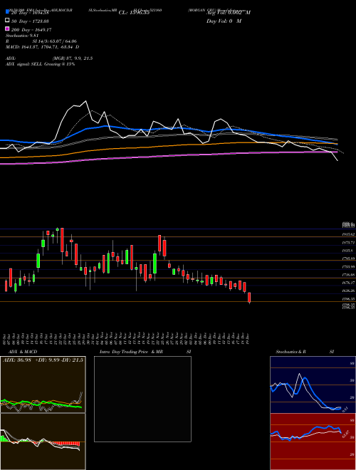Screen dimensions: 356x470
Task: Click 'ADX signal: SELL Growing @ 15%' text
Action: [40, 64]
